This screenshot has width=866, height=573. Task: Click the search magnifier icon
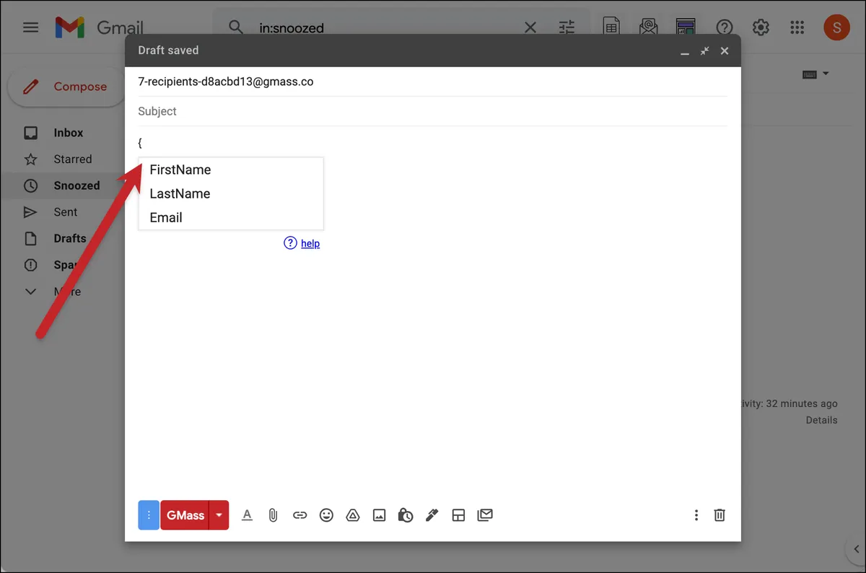(x=235, y=27)
